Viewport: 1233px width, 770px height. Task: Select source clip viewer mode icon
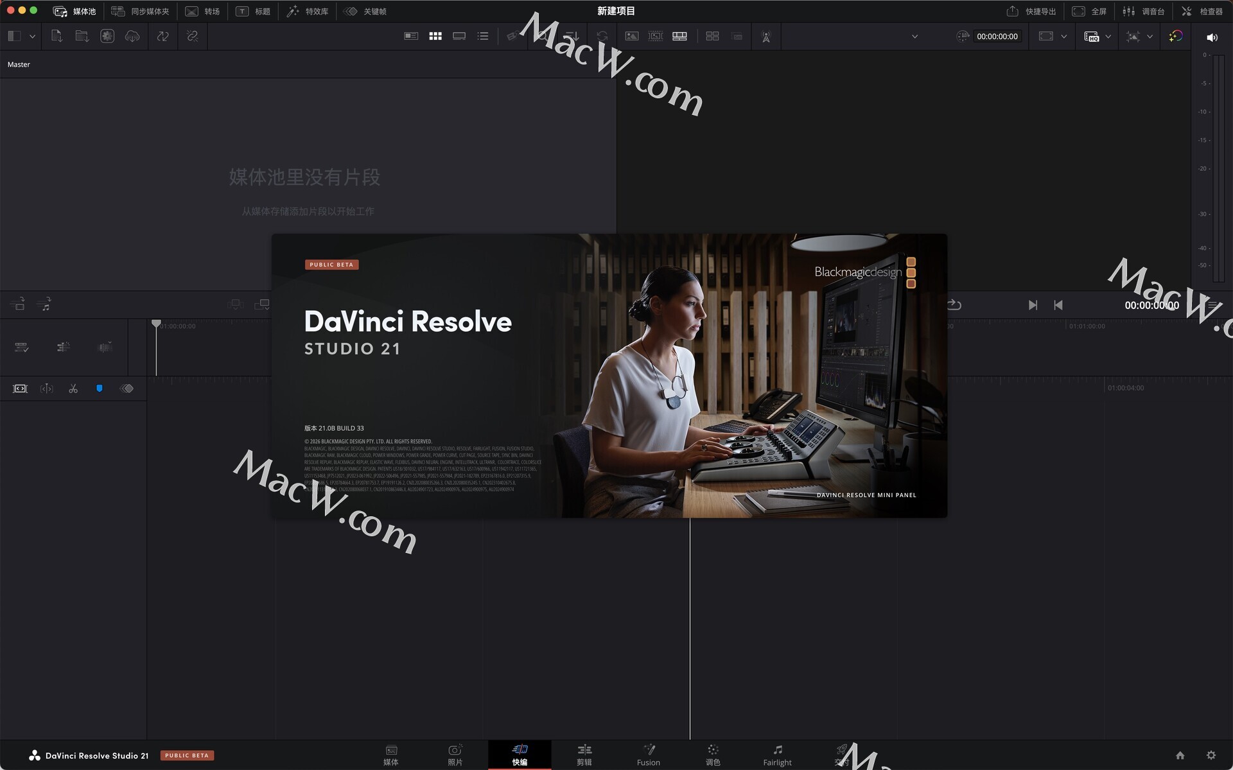632,36
